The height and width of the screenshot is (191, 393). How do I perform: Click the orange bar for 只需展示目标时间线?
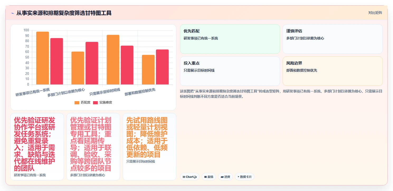(x=113, y=60)
